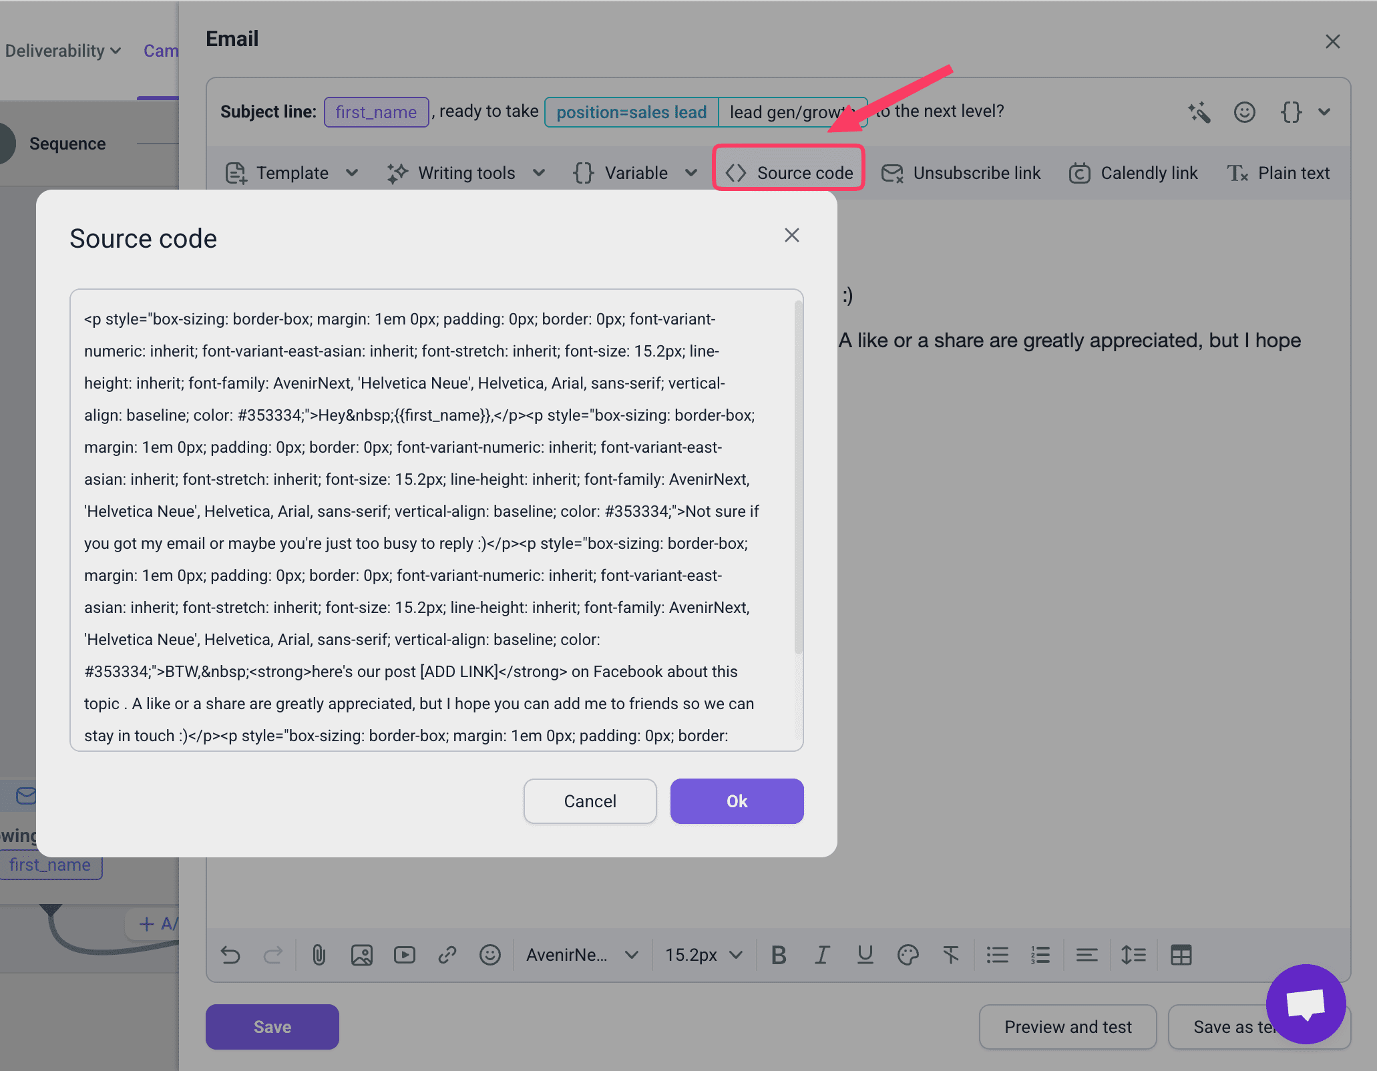The image size is (1377, 1071).
Task: Open the text color palette icon
Action: 908,955
